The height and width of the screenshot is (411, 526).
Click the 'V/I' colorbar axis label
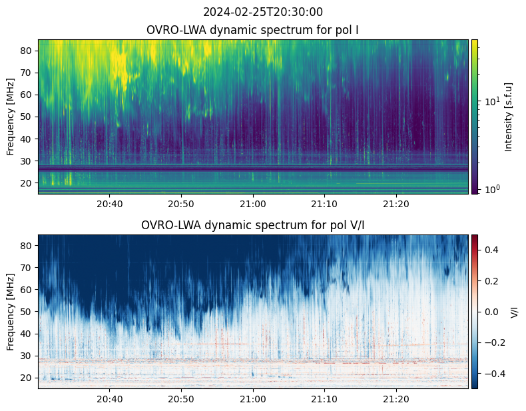coord(514,311)
